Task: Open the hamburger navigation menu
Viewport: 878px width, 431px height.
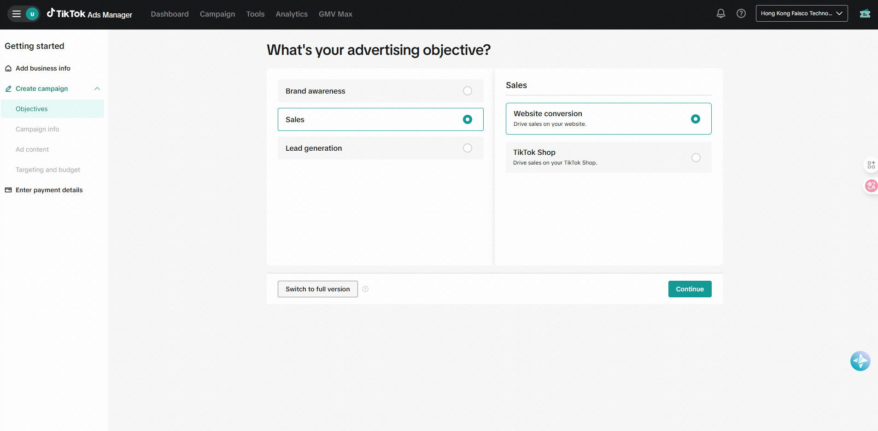Action: point(17,14)
